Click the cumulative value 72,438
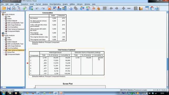 [68, 63]
